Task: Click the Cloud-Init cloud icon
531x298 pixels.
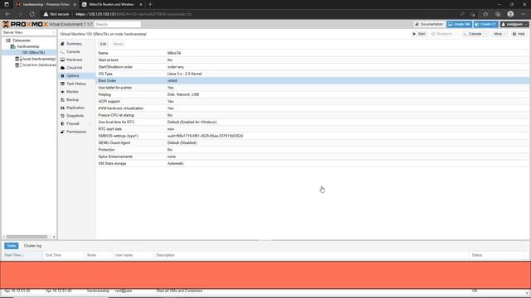Action: tap(62, 68)
